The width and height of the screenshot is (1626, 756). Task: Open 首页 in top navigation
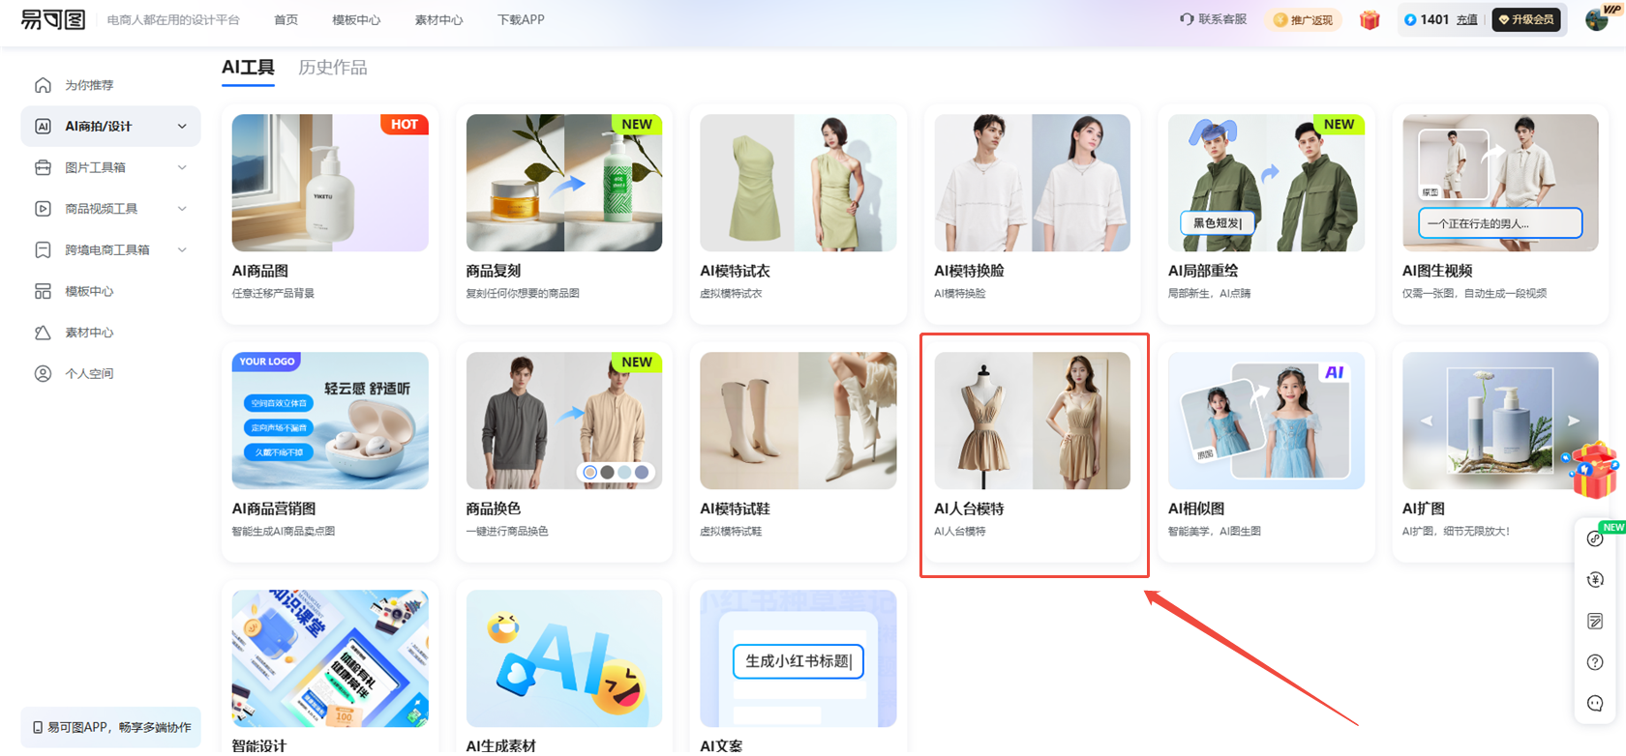(x=286, y=19)
